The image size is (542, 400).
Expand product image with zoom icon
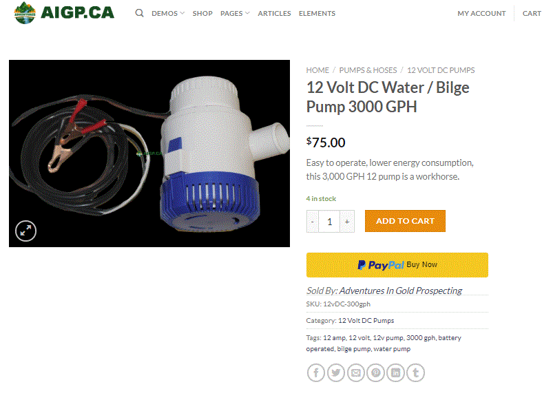pyautogui.click(x=25, y=231)
